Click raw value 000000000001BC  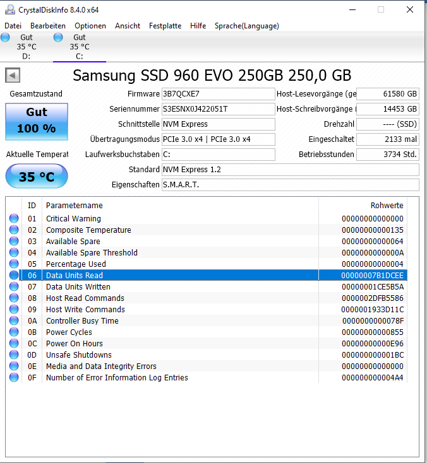[x=373, y=355]
